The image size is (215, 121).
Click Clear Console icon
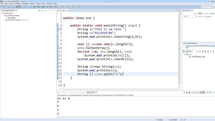coord(193,93)
